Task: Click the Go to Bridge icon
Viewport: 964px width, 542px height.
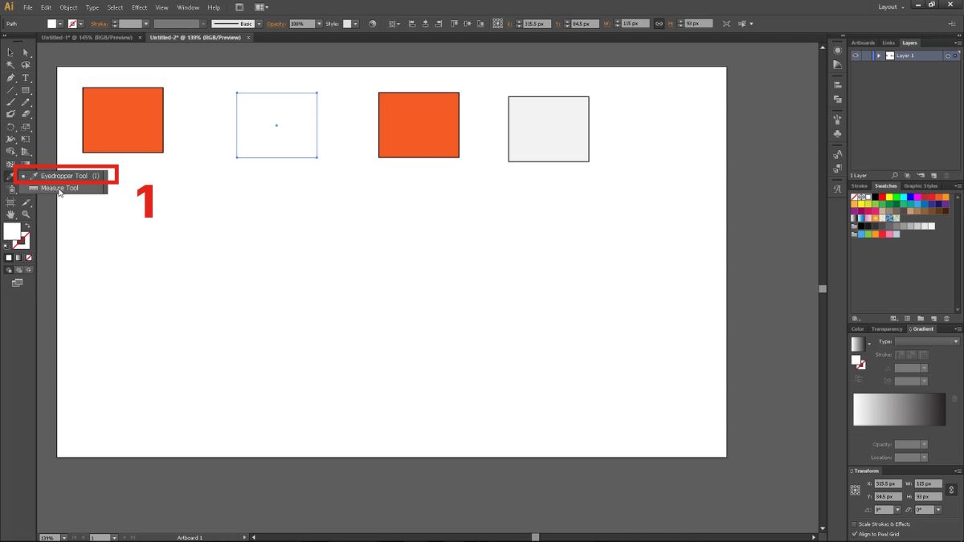Action: click(239, 7)
